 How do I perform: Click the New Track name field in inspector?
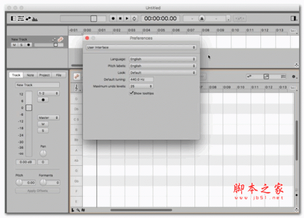(x=37, y=85)
